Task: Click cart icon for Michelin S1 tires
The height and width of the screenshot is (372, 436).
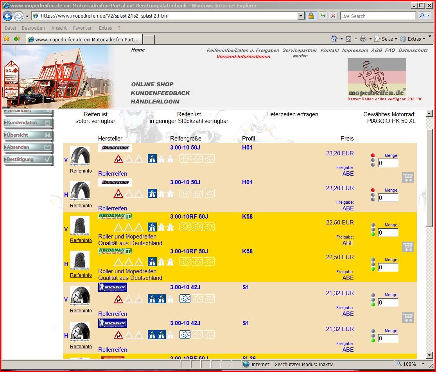Action: [408, 317]
